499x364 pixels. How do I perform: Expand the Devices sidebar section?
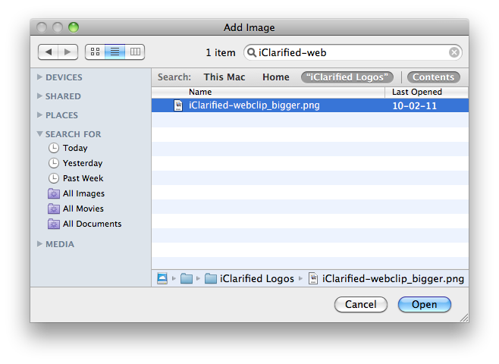[40, 77]
